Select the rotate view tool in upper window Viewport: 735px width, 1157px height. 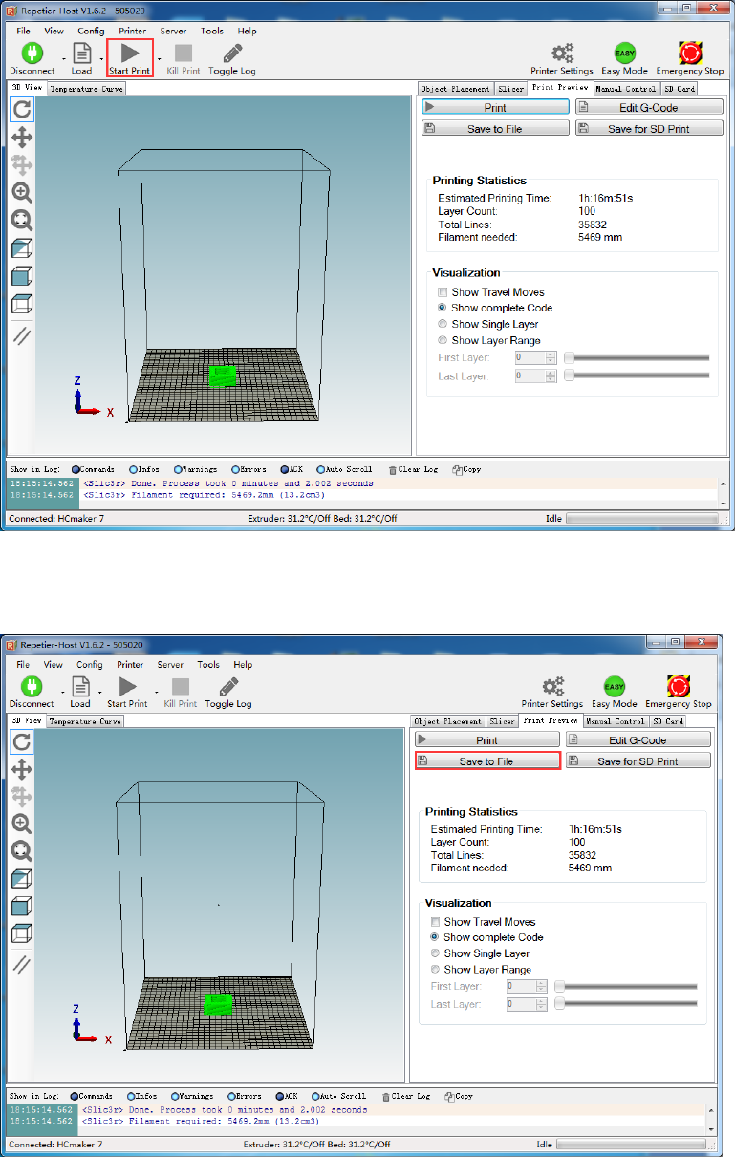point(22,110)
